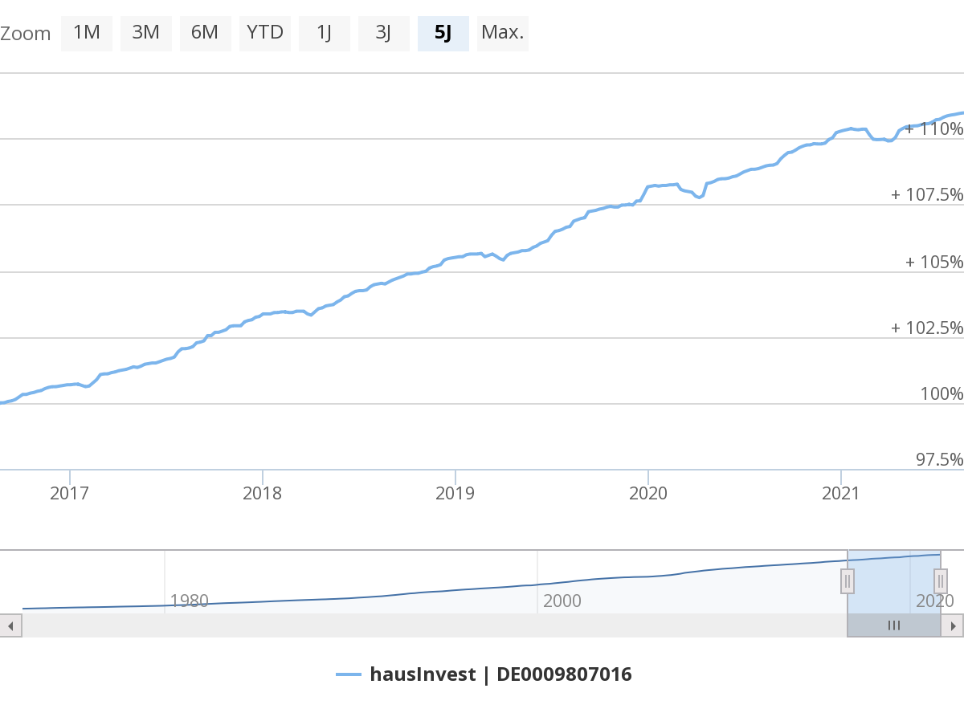Click the scrollbar right arrow

953,625
